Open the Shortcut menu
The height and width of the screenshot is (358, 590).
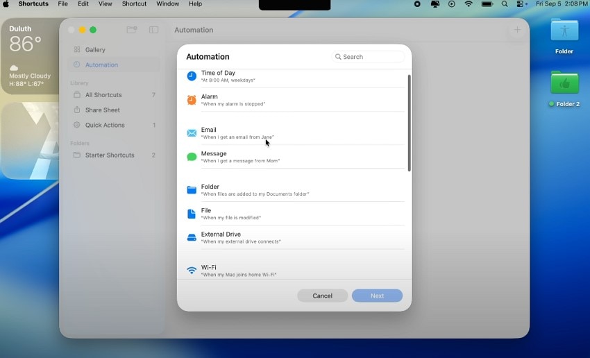pos(135,3)
